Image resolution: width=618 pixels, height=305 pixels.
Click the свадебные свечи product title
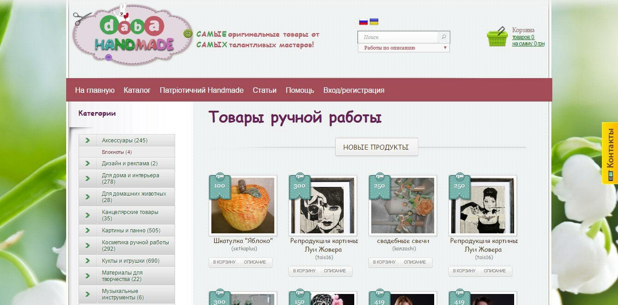(403, 241)
